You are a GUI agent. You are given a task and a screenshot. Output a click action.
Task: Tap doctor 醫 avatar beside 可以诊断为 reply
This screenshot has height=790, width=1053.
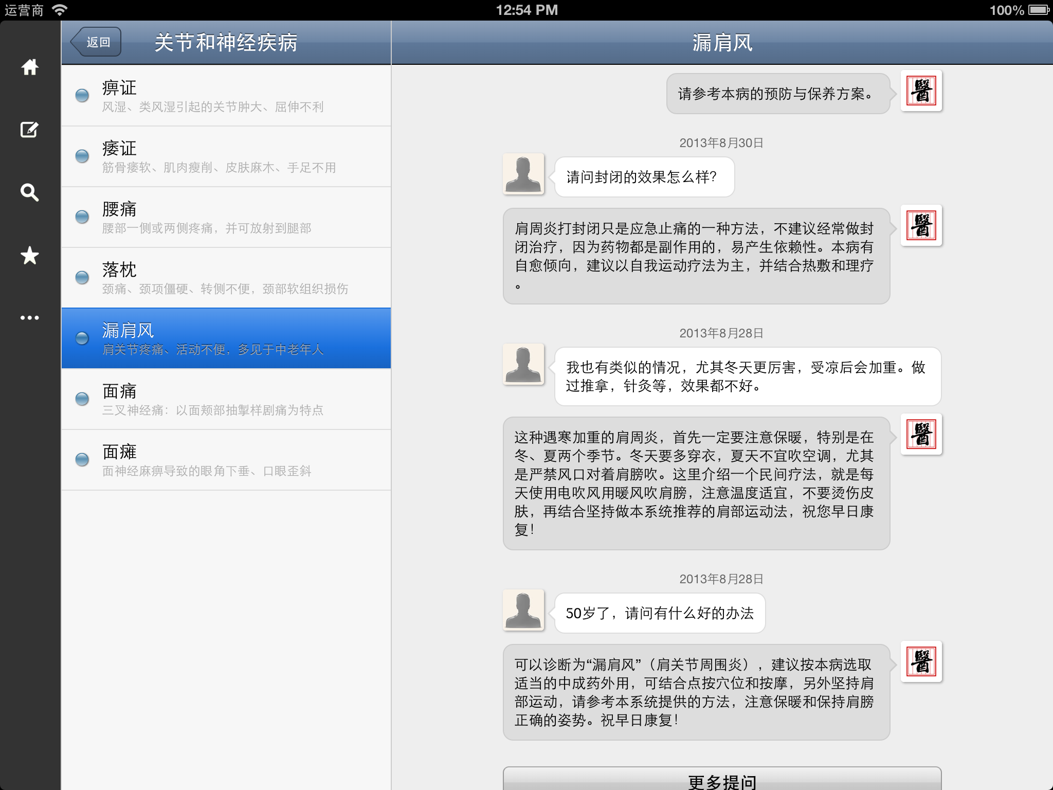(x=921, y=661)
